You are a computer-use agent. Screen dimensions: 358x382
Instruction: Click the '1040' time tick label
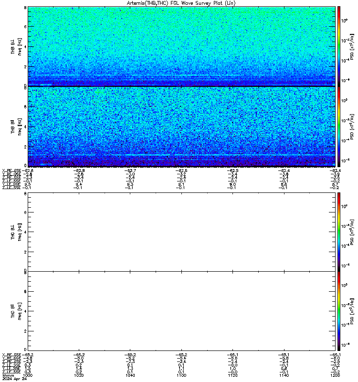(x=130, y=375)
